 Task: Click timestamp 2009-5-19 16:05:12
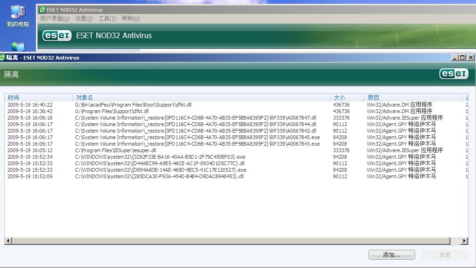pyautogui.click(x=30, y=151)
